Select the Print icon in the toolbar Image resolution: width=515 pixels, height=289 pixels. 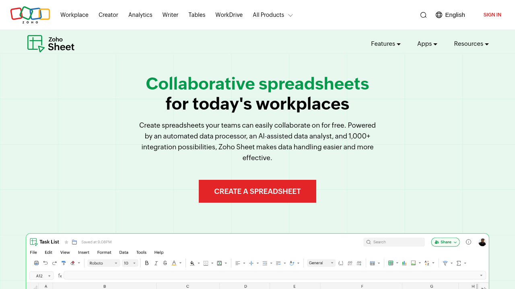pos(36,263)
